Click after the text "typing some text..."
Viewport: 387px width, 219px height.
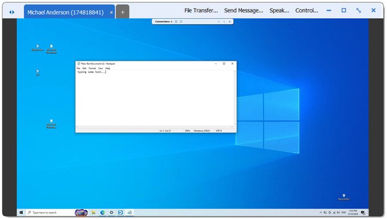click(106, 72)
